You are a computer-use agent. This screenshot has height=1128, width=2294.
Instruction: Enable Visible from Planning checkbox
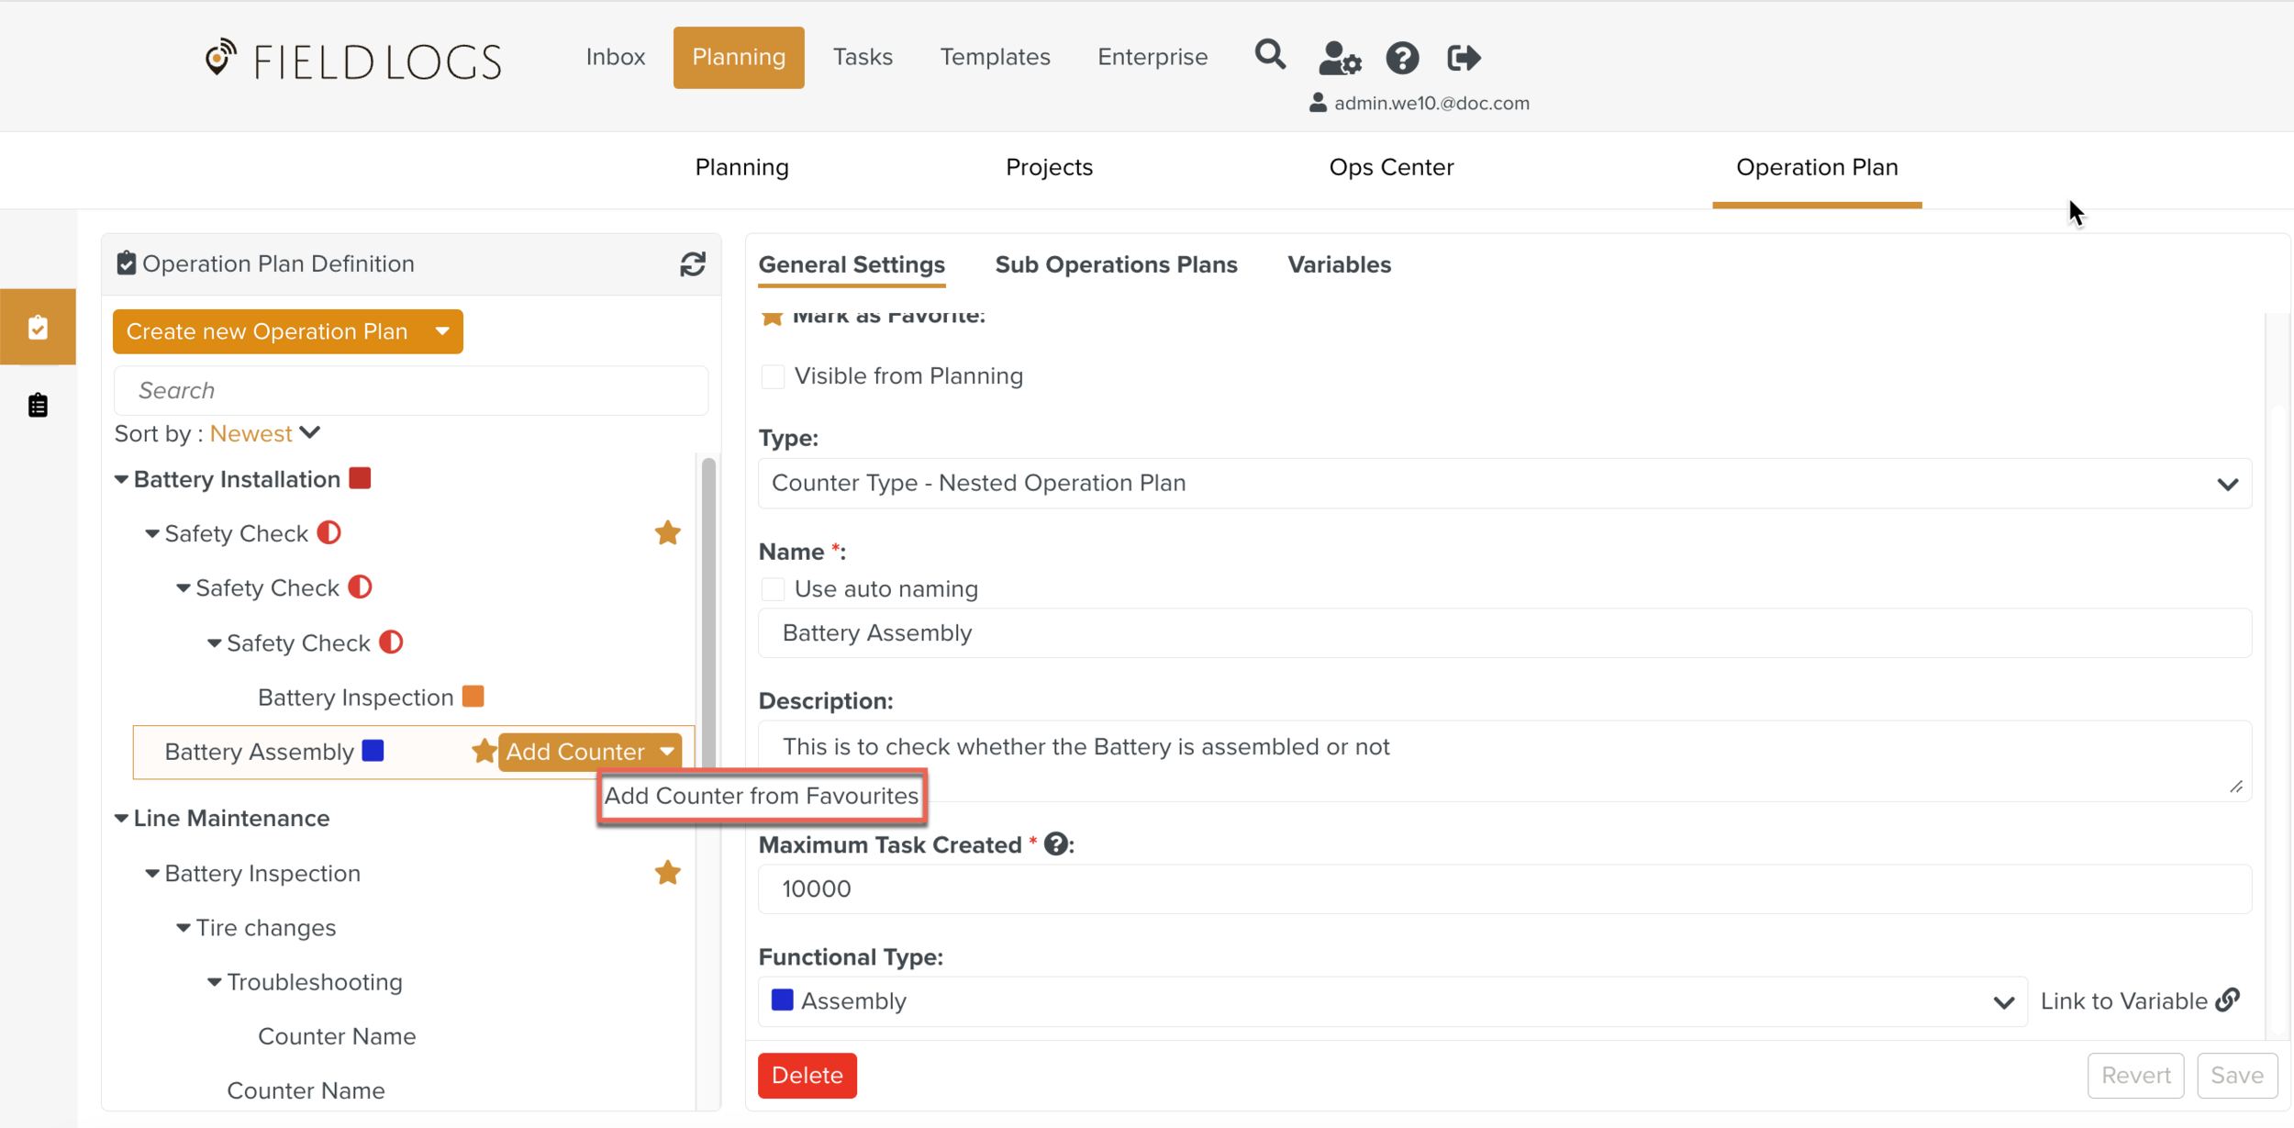[x=774, y=376]
